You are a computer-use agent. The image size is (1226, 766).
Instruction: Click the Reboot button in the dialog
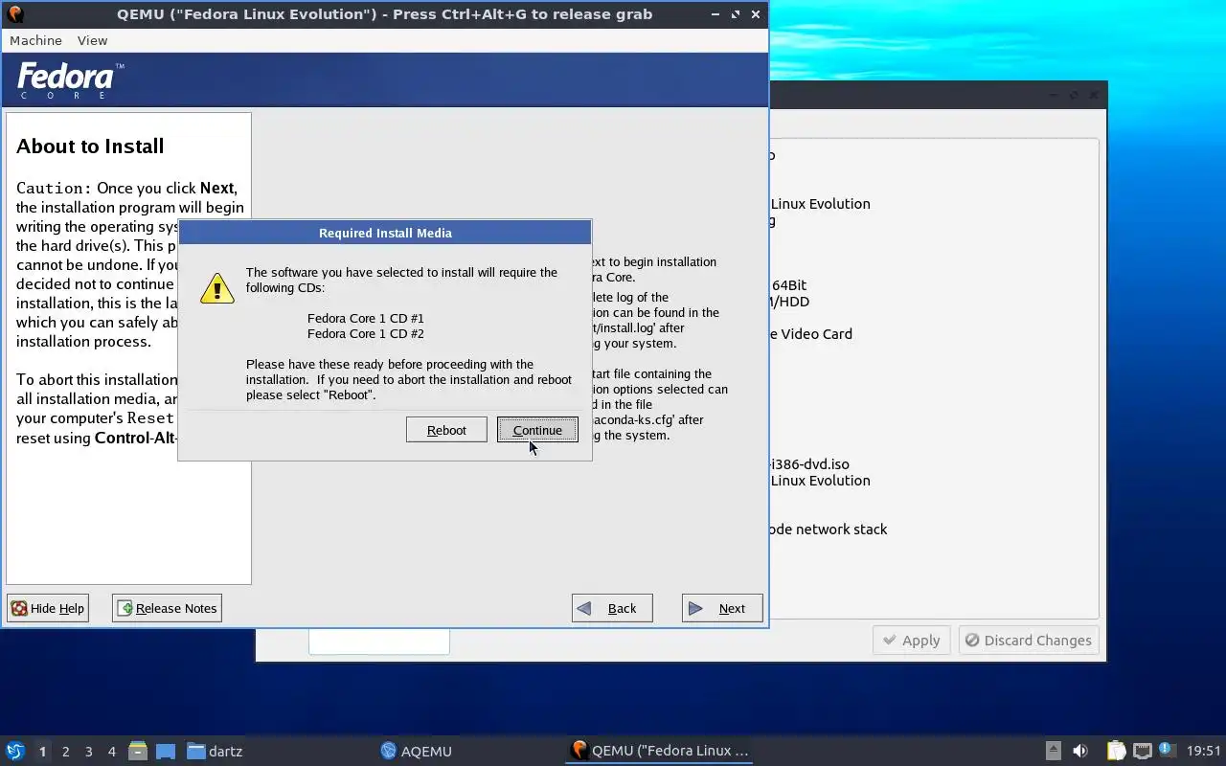[x=446, y=430]
